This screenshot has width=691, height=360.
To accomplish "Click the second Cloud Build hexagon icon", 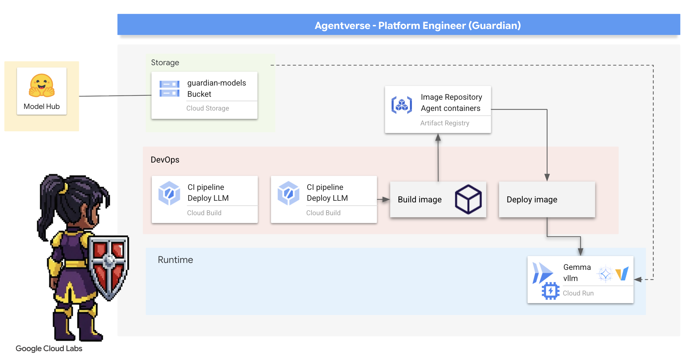I will point(288,193).
